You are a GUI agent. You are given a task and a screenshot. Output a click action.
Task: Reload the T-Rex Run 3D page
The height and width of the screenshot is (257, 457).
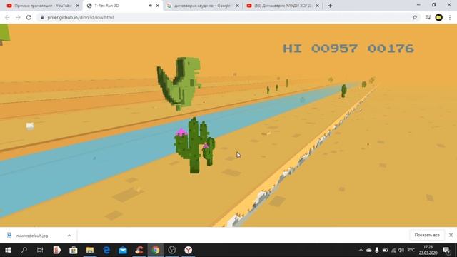[29, 17]
